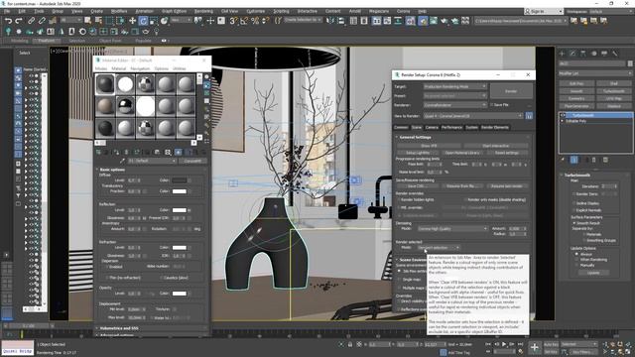
Task: Collapse the General Settings rollout
Action: 415,137
